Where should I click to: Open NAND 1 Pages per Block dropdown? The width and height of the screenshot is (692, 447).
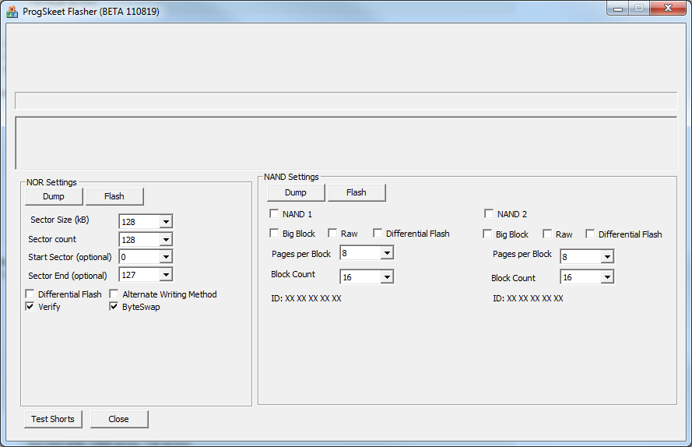click(x=387, y=253)
